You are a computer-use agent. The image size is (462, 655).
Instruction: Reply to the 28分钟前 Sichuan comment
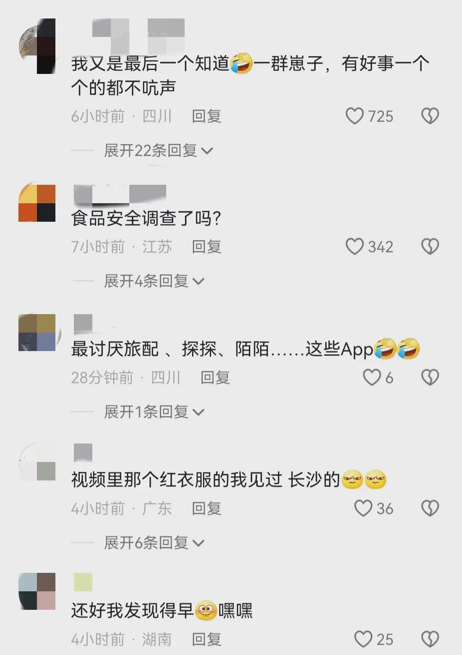click(x=215, y=378)
